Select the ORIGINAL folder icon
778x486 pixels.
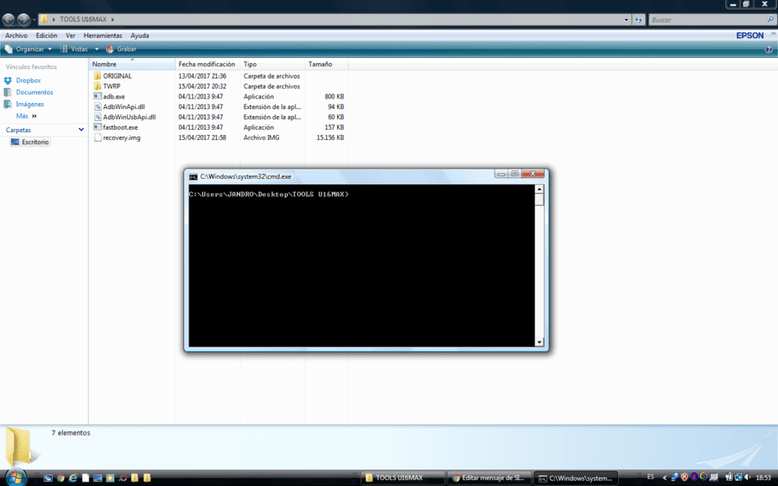point(97,76)
